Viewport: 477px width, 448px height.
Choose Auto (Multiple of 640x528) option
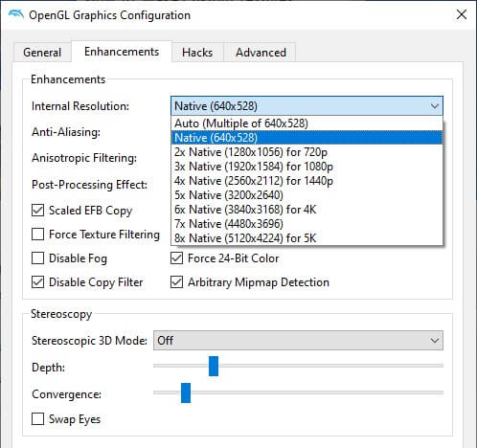(307, 123)
